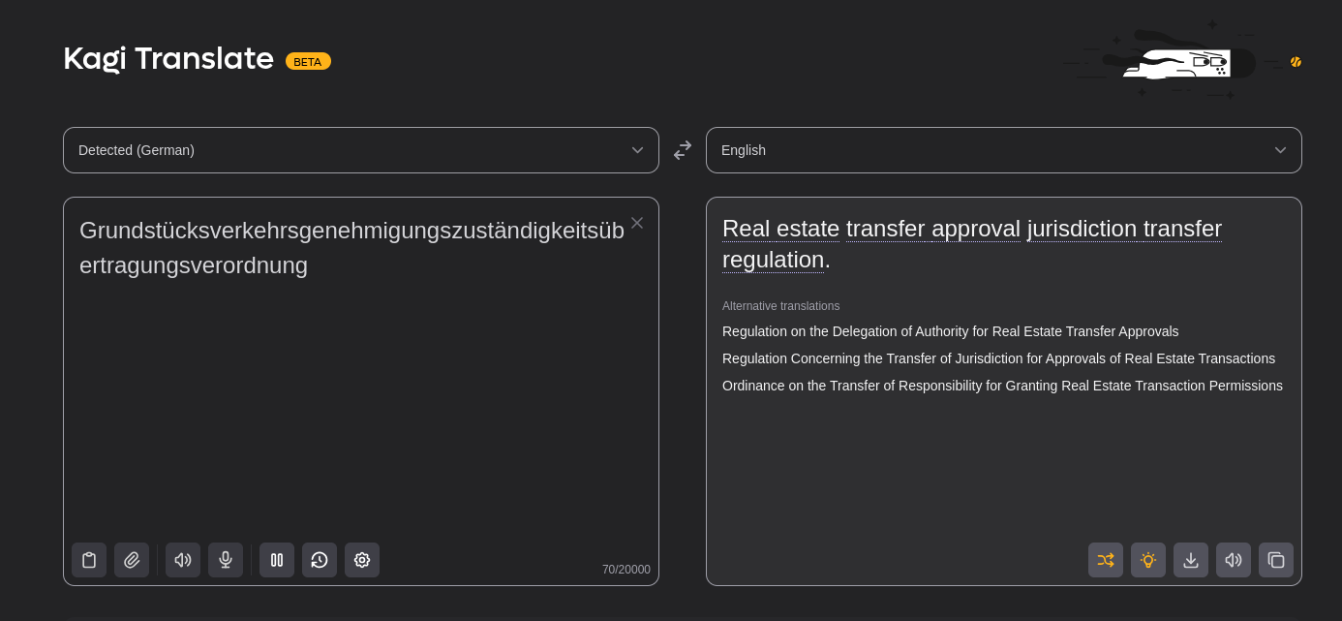Select the alternative starting with 'Ordinance on the Transfer'
Image resolution: width=1342 pixels, height=621 pixels.
(1002, 386)
